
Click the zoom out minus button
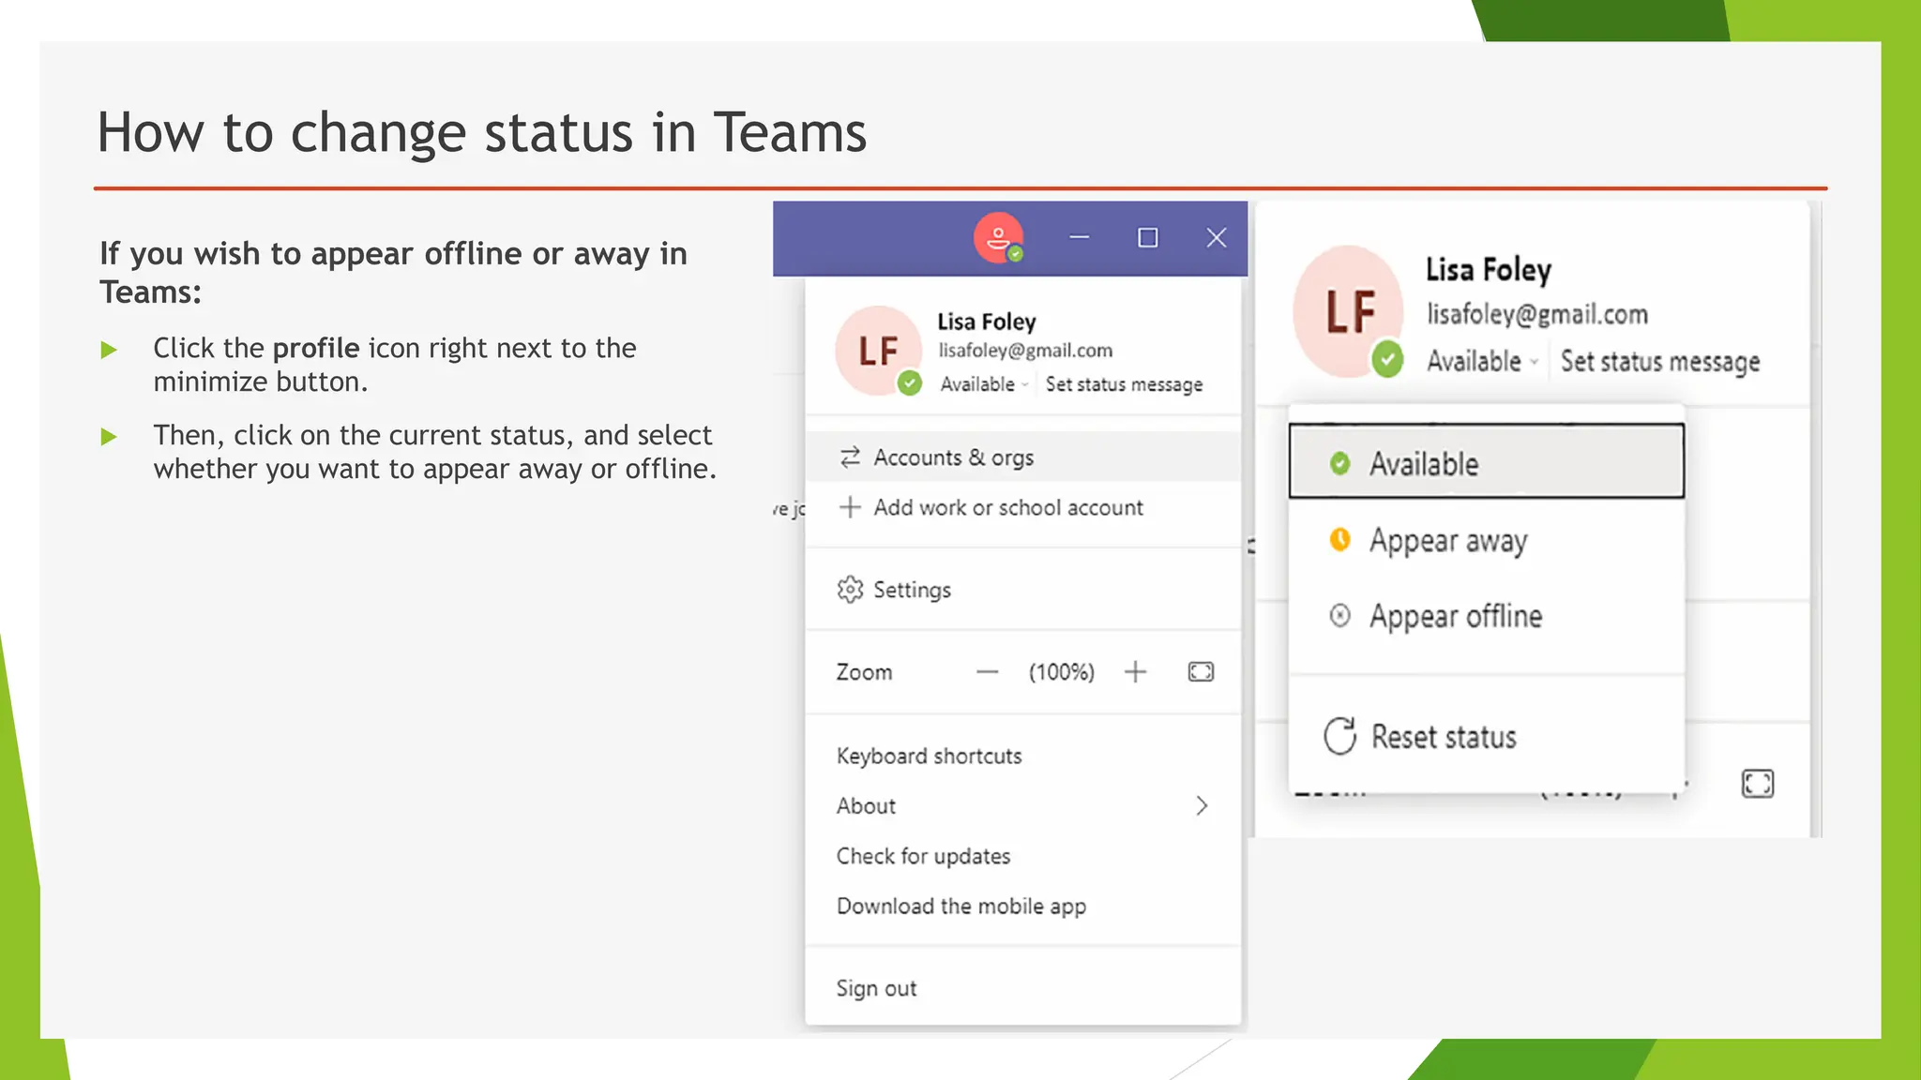(987, 672)
